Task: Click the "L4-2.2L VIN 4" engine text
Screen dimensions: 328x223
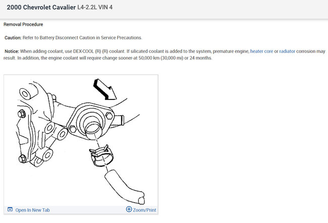Action: click(x=95, y=8)
